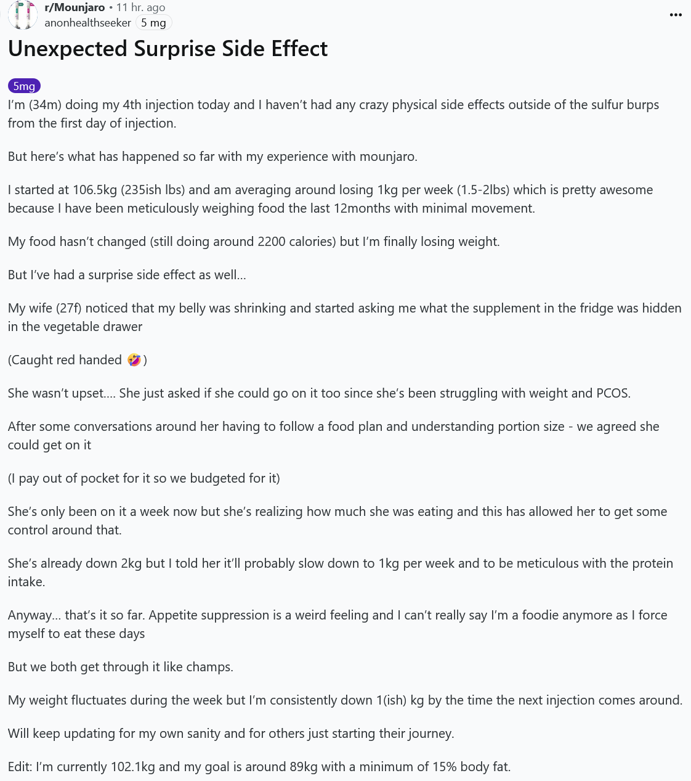Visit the r/Mounjaro subreddit link
Screen dimensions: 691x781
click(75, 7)
